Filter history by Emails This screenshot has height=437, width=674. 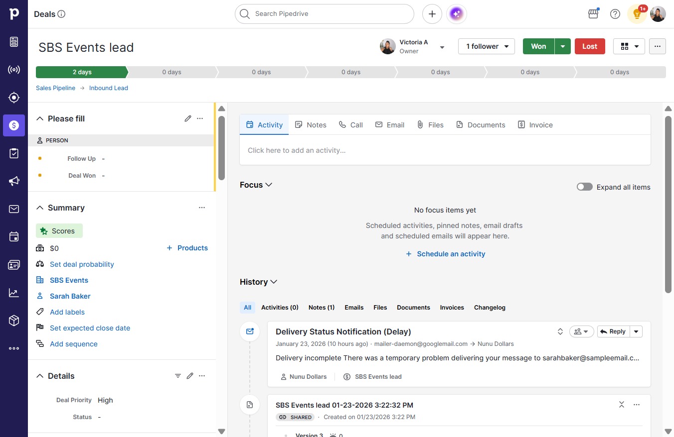(354, 308)
